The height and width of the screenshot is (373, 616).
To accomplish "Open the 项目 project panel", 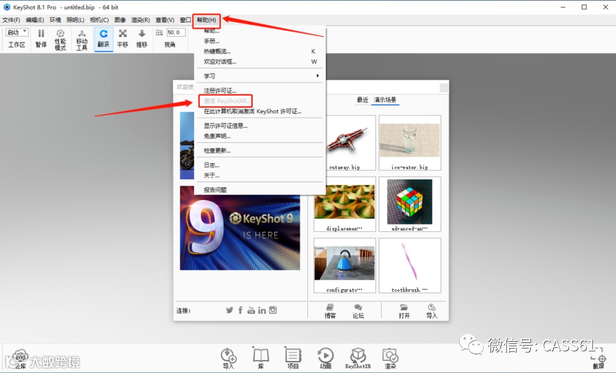I will (x=293, y=359).
